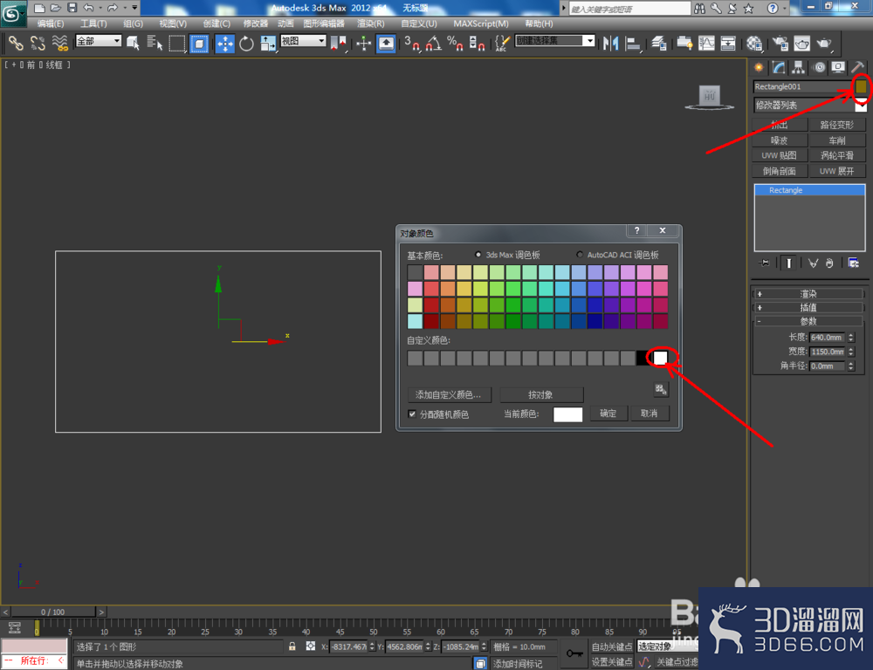873x670 pixels.
Task: Open the MAXScript(M) menu
Action: pos(480,24)
